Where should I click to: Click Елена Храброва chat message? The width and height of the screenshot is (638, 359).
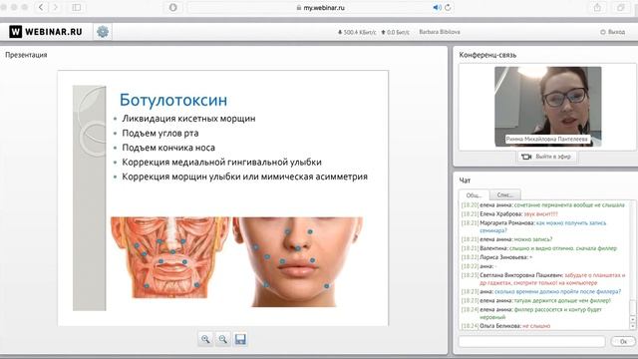[x=509, y=213]
